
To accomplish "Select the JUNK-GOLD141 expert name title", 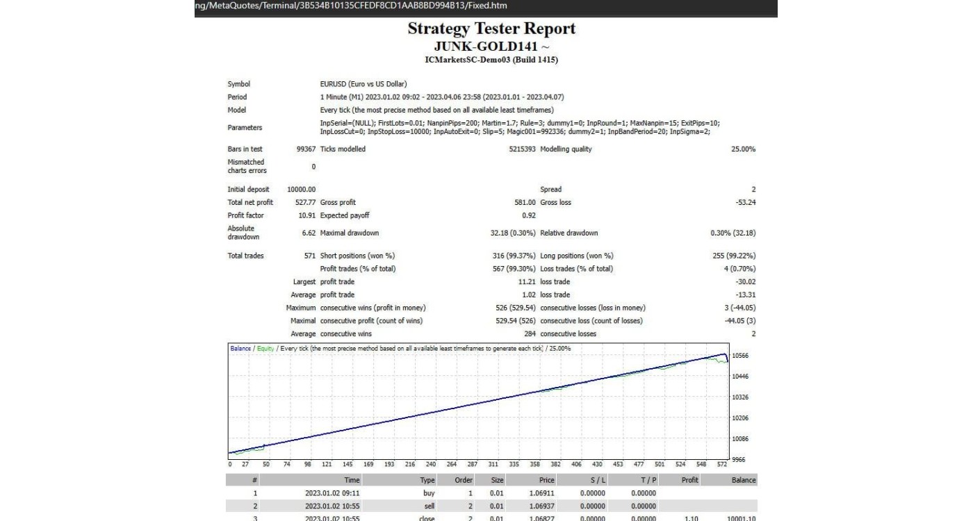I will [x=491, y=47].
